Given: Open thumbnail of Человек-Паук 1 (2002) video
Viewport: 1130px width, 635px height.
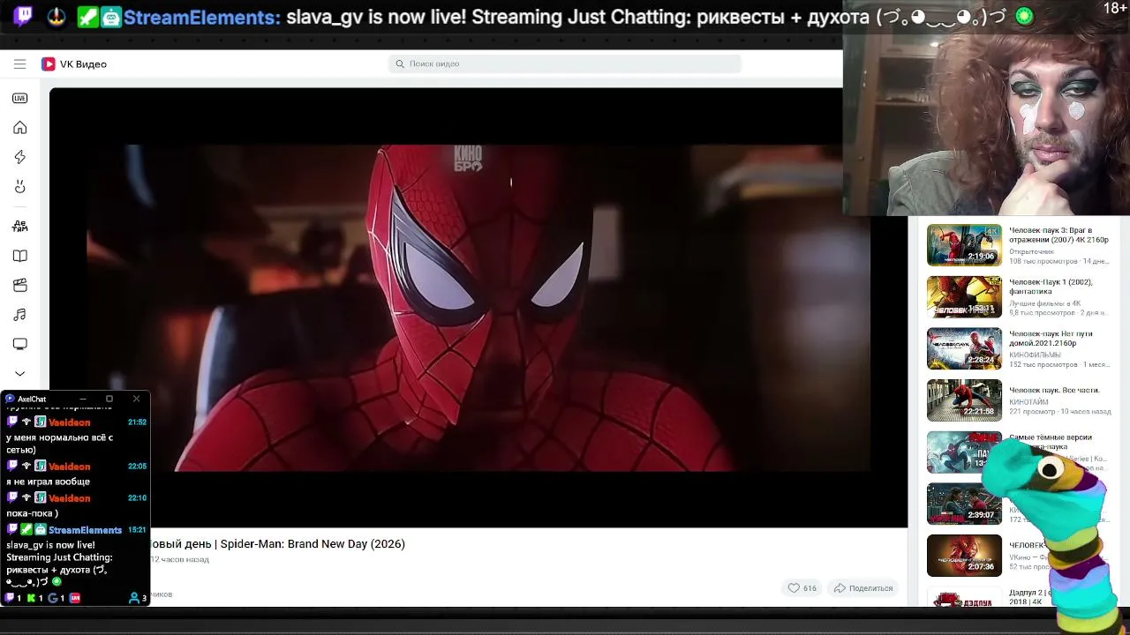Looking at the screenshot, I should pyautogui.click(x=964, y=297).
